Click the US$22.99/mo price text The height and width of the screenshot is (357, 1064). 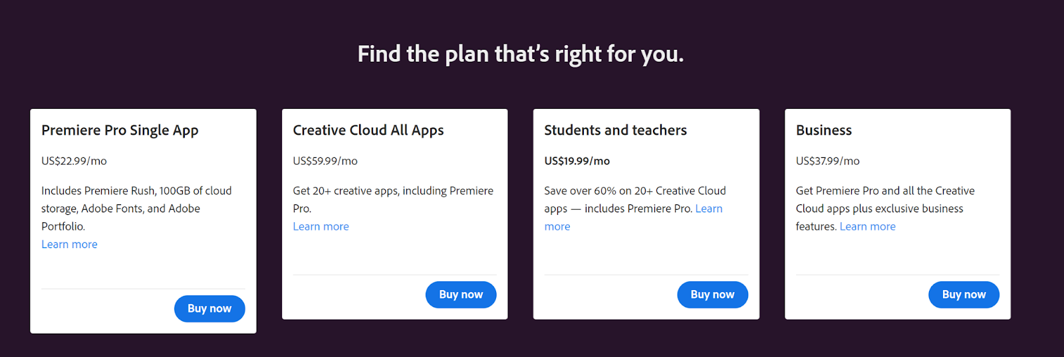(x=74, y=161)
